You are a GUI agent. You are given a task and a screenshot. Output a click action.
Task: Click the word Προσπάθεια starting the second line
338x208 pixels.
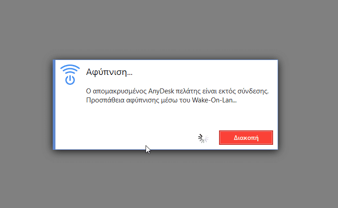105,100
